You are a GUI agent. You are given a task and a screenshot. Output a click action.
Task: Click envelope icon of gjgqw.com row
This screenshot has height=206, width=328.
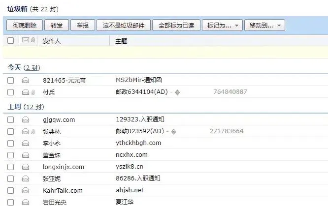click(26, 119)
